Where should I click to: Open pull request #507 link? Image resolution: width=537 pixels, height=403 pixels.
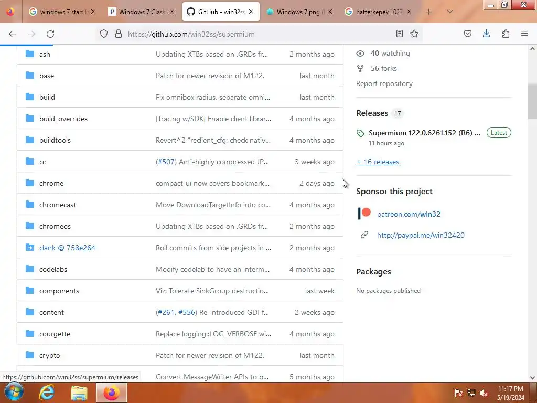[x=166, y=162]
